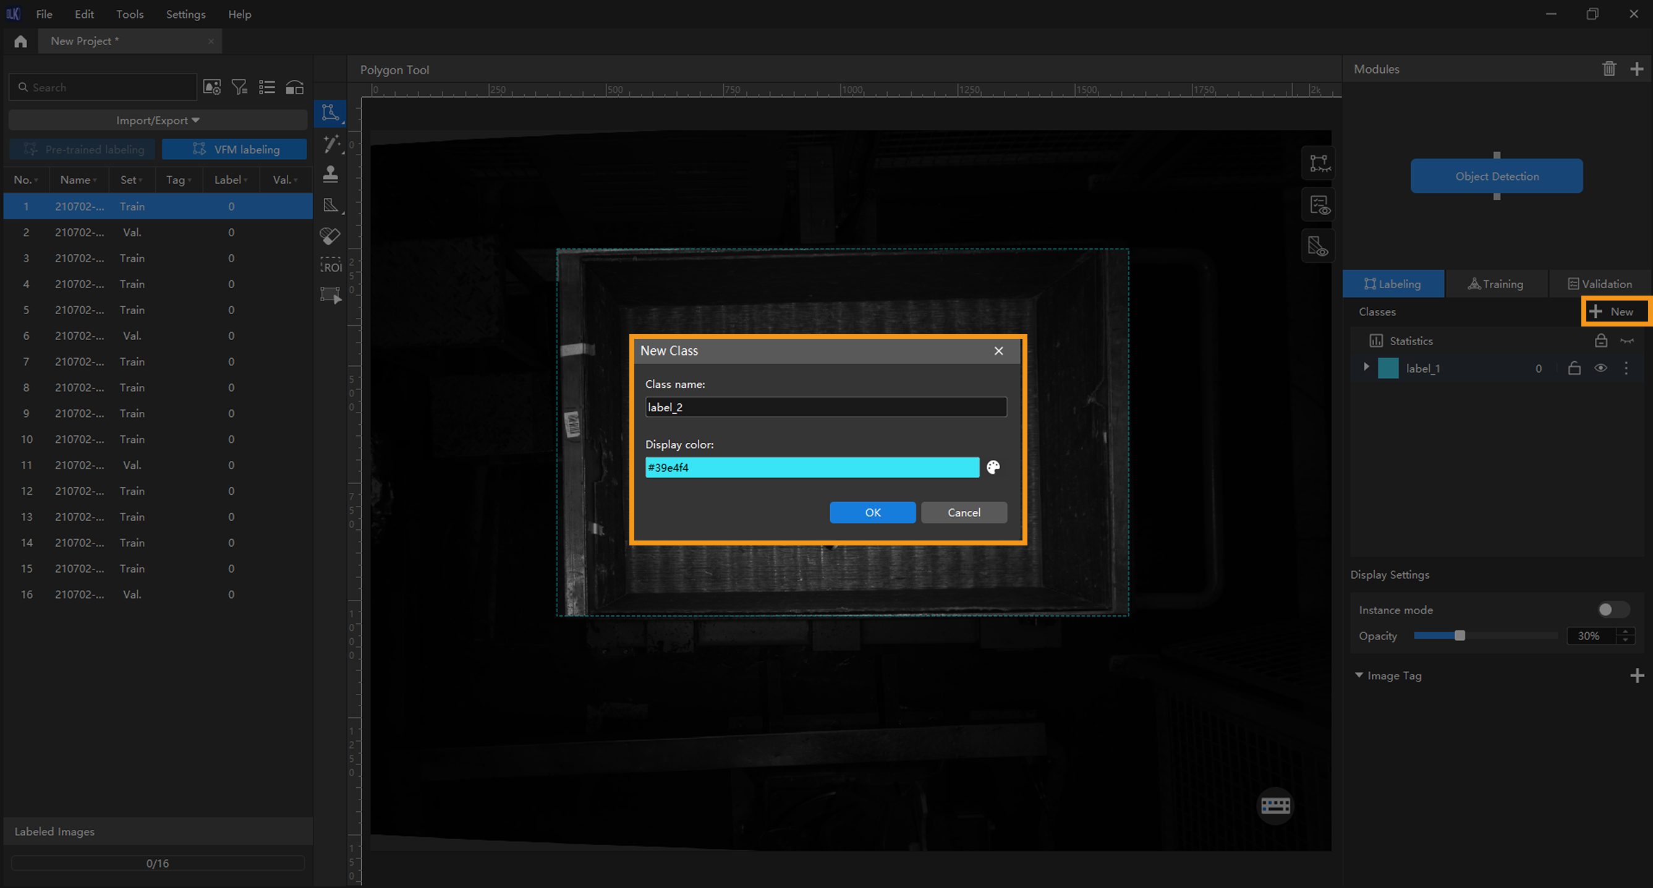Screen dimensions: 1653x888
Task: Open the keyboard shortcuts button
Action: tap(1275, 805)
